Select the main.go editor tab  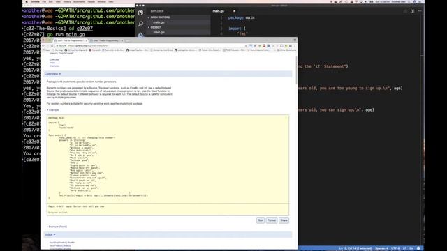coord(219,11)
